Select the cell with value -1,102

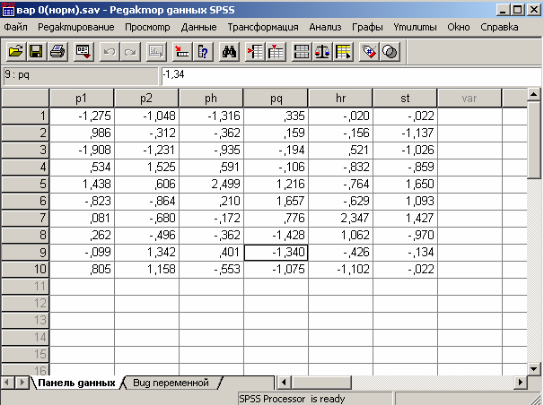tap(340, 269)
